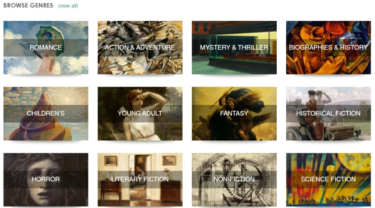Click the Horror label text
Viewport: 375px width, 208px height.
(46, 179)
